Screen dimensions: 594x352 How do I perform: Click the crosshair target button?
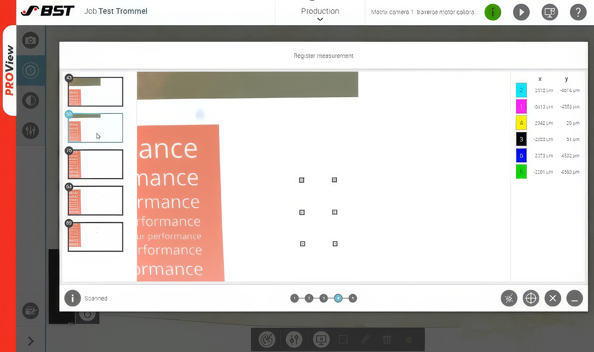(x=531, y=298)
